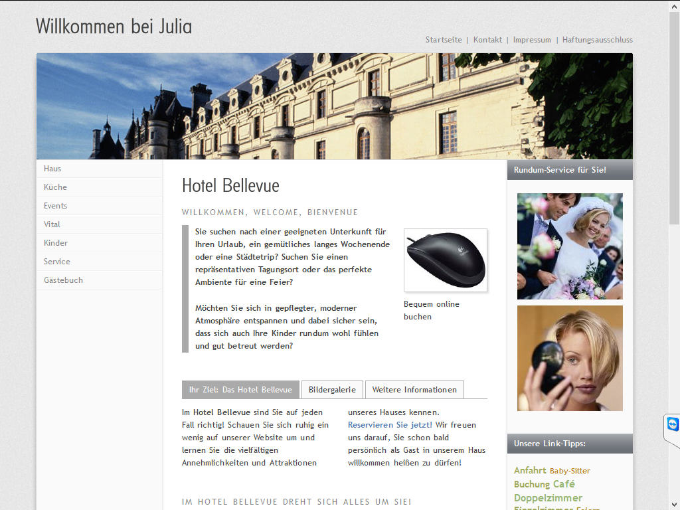Click the Baby-Sitter tag link
The image size is (680, 510).
point(570,471)
